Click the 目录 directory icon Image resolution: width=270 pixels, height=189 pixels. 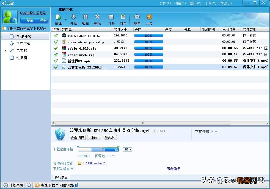click(x=123, y=17)
